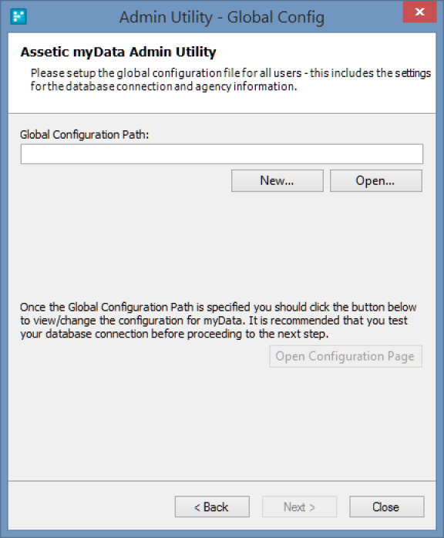Click the 'to view/change the configuration for myData' line
The width and height of the screenshot is (444, 538).
pos(214,321)
